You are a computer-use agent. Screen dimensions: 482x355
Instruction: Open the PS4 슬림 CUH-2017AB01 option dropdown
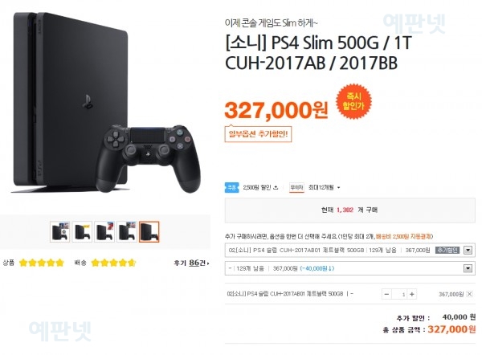click(x=349, y=251)
